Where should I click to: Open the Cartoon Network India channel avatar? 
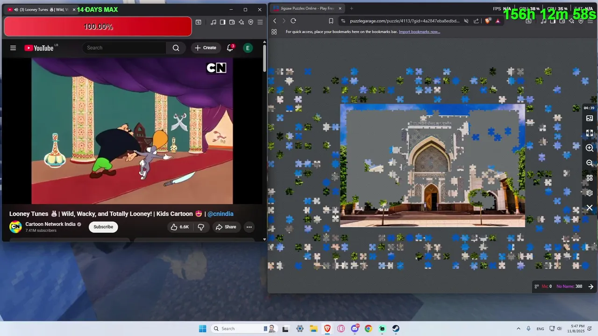[15, 227]
